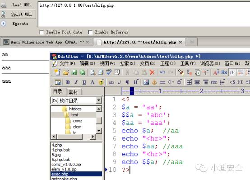This screenshot has width=250, height=180.
Task: Run the spell check ABC icon
Action: click(x=109, y=72)
